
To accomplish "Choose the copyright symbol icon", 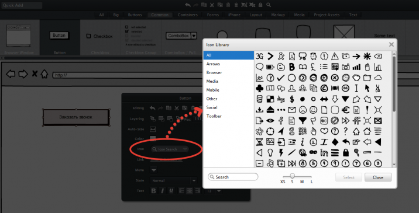I will click(x=324, y=89).
